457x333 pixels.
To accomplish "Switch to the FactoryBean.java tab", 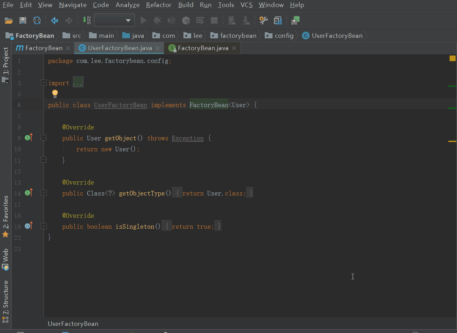I will [203, 48].
